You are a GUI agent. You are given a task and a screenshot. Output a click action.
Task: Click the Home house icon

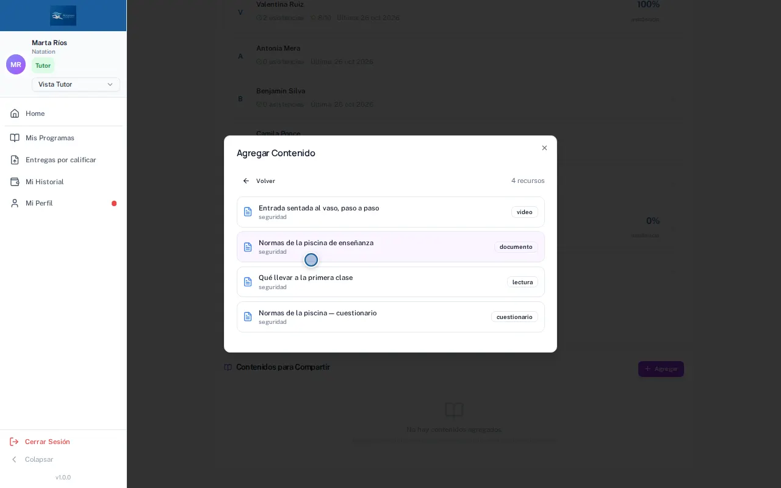pos(15,113)
